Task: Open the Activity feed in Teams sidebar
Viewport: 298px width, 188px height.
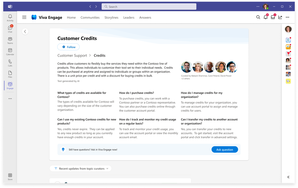Action: (x=10, y=18)
